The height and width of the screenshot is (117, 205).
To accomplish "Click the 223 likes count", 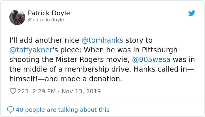I will click(x=23, y=91).
